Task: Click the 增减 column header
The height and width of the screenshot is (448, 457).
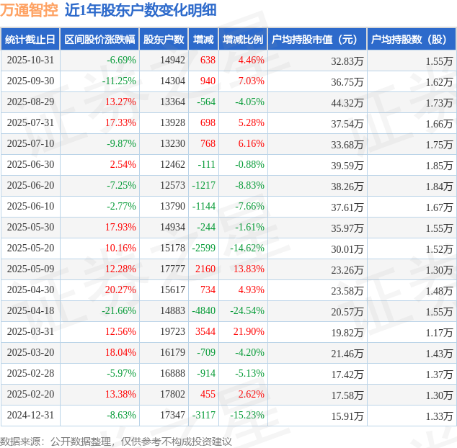Action: [203, 40]
